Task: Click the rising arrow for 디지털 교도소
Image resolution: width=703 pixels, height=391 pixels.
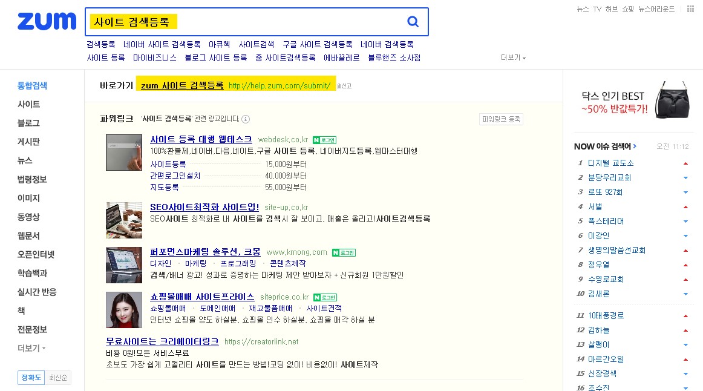Action: click(685, 163)
